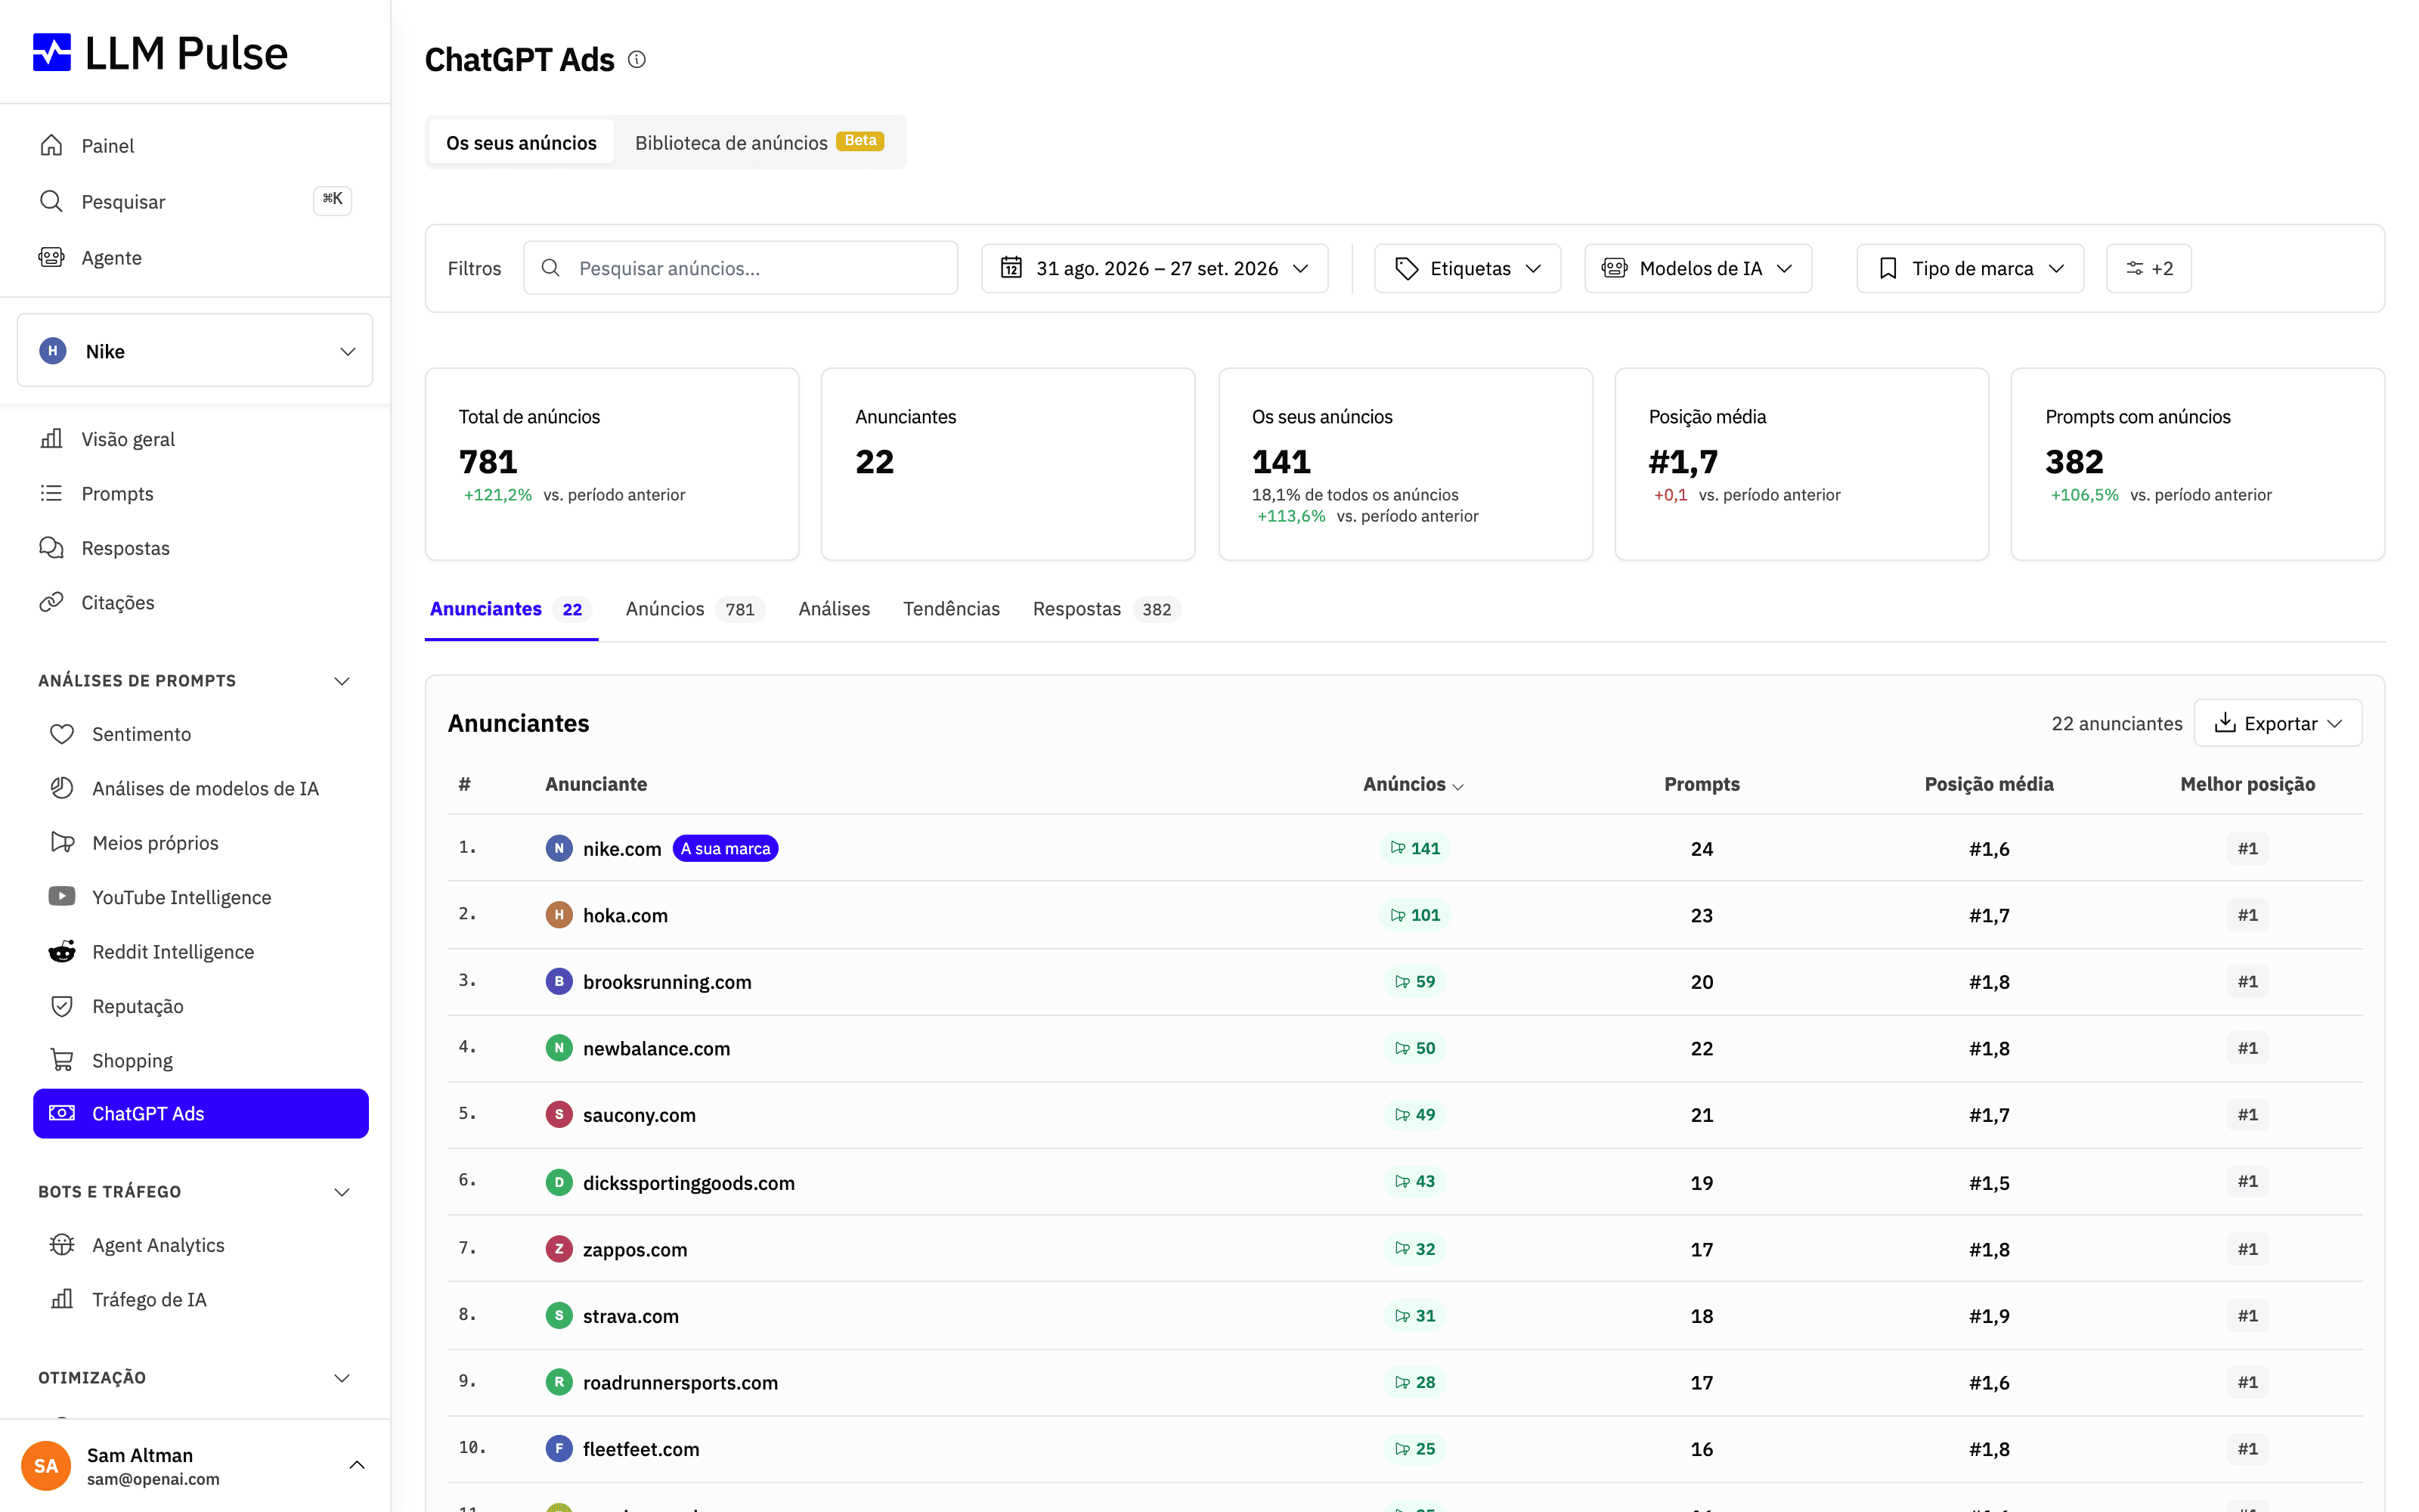This screenshot has height=1512, width=2419.
Task: Open the Exportar dropdown
Action: pyautogui.click(x=2278, y=723)
